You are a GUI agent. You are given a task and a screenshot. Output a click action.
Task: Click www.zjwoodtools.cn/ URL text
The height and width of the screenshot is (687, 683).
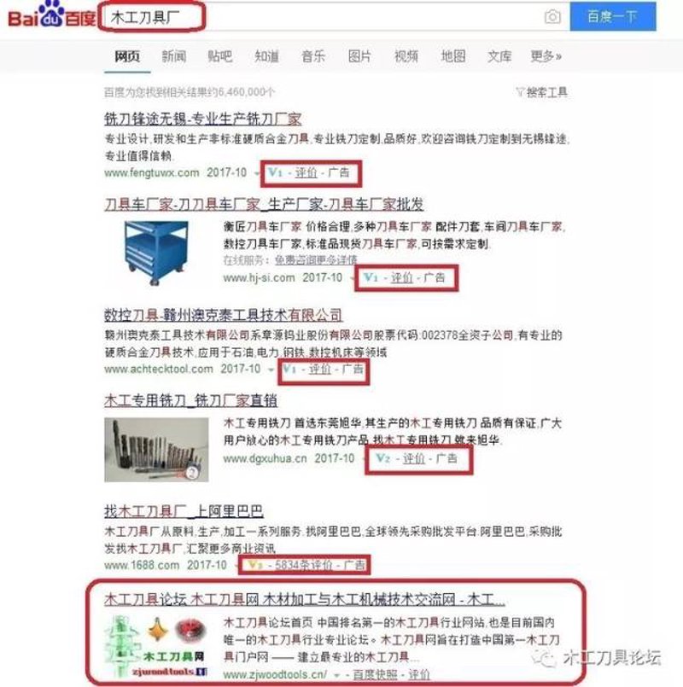point(275,674)
